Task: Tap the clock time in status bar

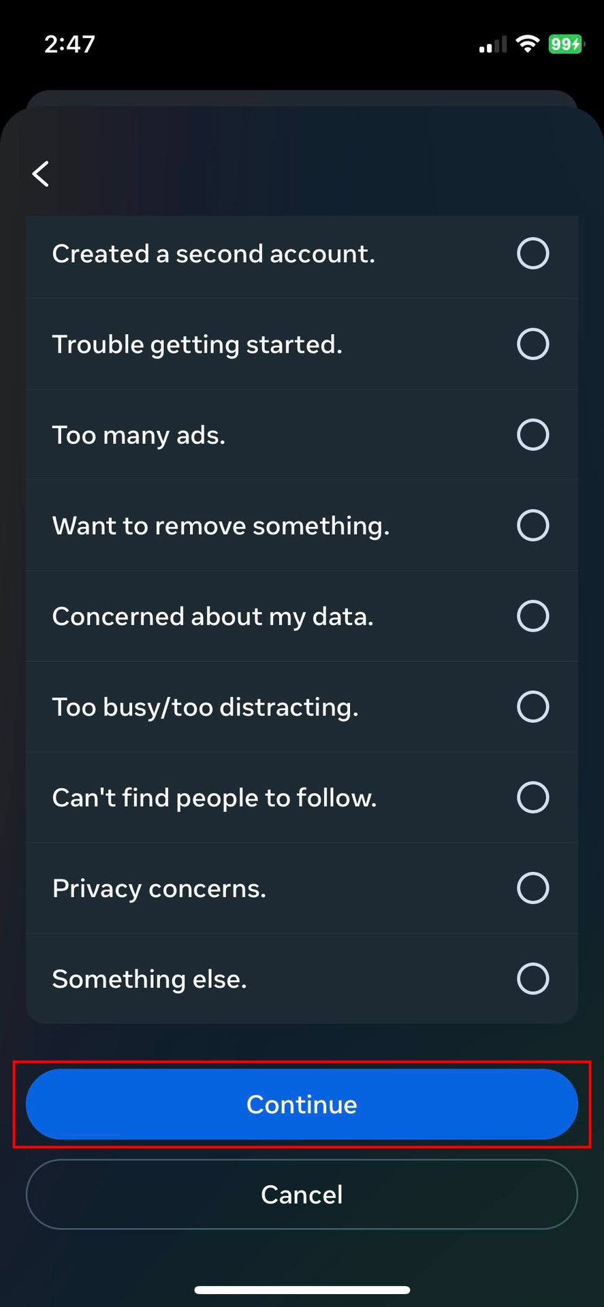Action: [x=69, y=44]
